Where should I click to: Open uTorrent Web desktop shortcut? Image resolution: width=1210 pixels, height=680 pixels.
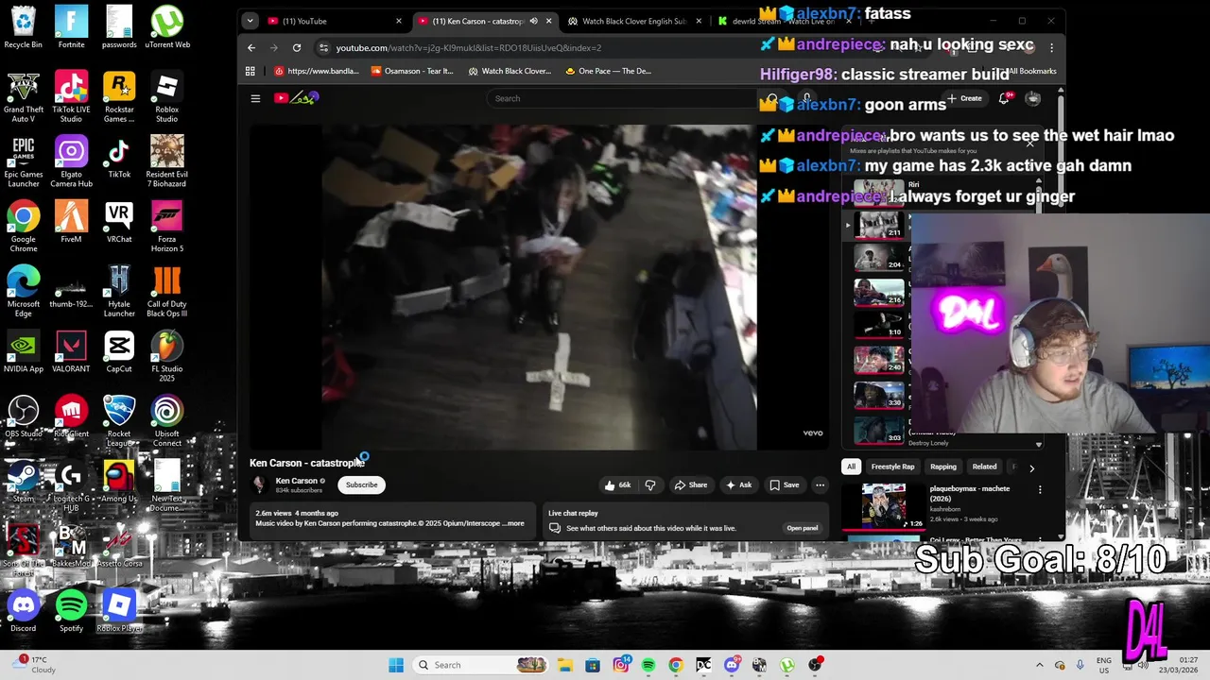point(167,26)
